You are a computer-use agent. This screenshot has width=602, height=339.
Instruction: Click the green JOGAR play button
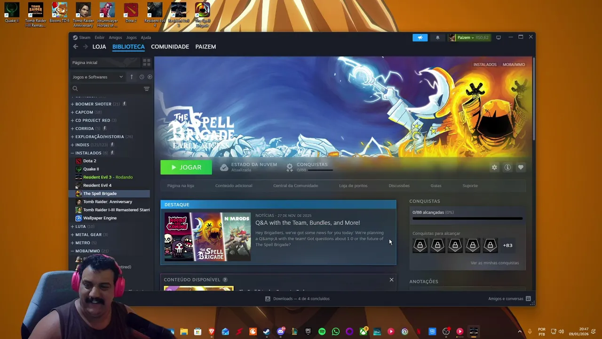(186, 167)
